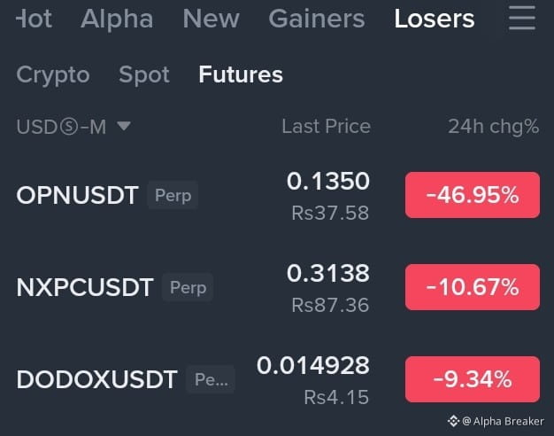Expand the USDⓈ-M dropdown arrow
The image size is (554, 436).
click(x=124, y=126)
